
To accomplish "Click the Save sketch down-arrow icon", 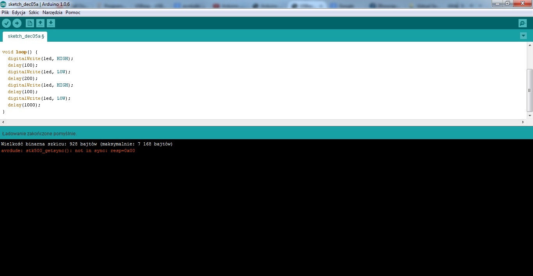I will 51,23.
